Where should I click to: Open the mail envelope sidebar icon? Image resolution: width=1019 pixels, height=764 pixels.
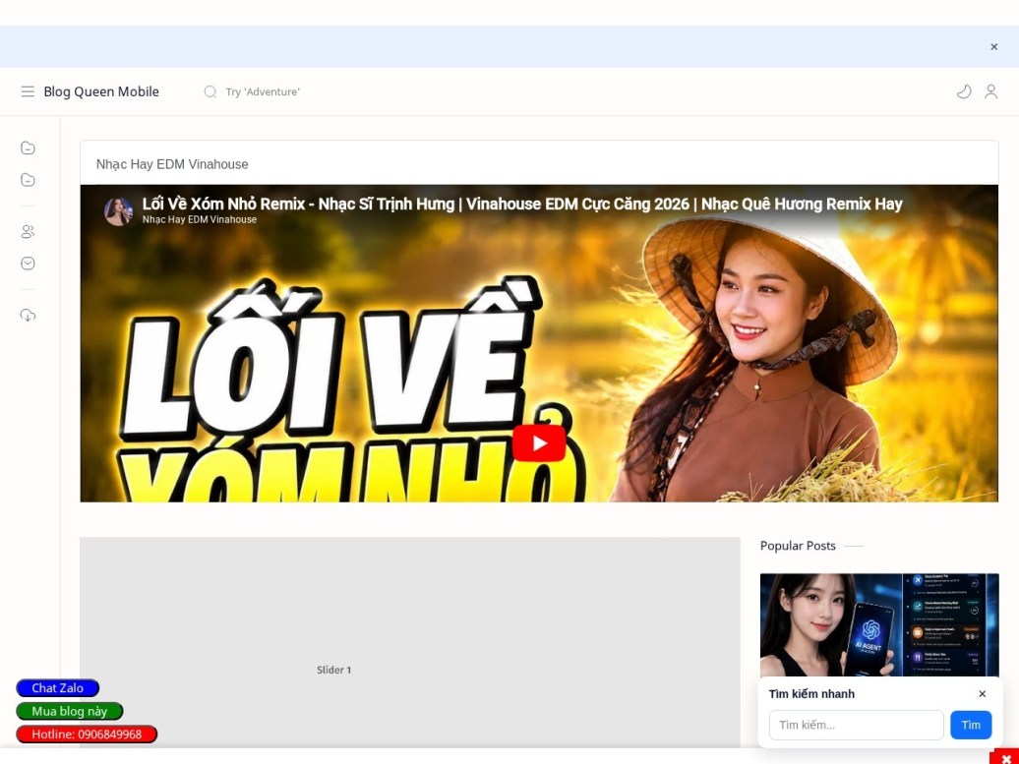(x=28, y=264)
